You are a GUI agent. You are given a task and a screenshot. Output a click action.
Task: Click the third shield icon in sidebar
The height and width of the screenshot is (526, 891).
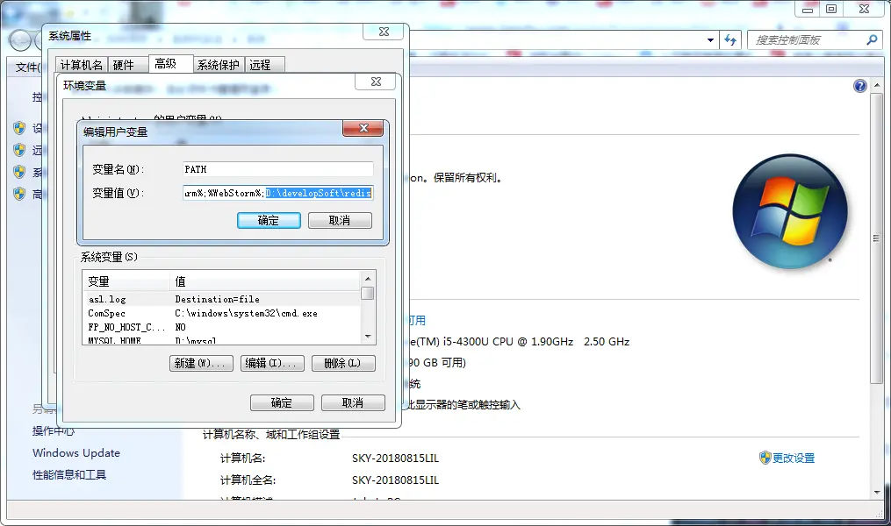point(19,172)
